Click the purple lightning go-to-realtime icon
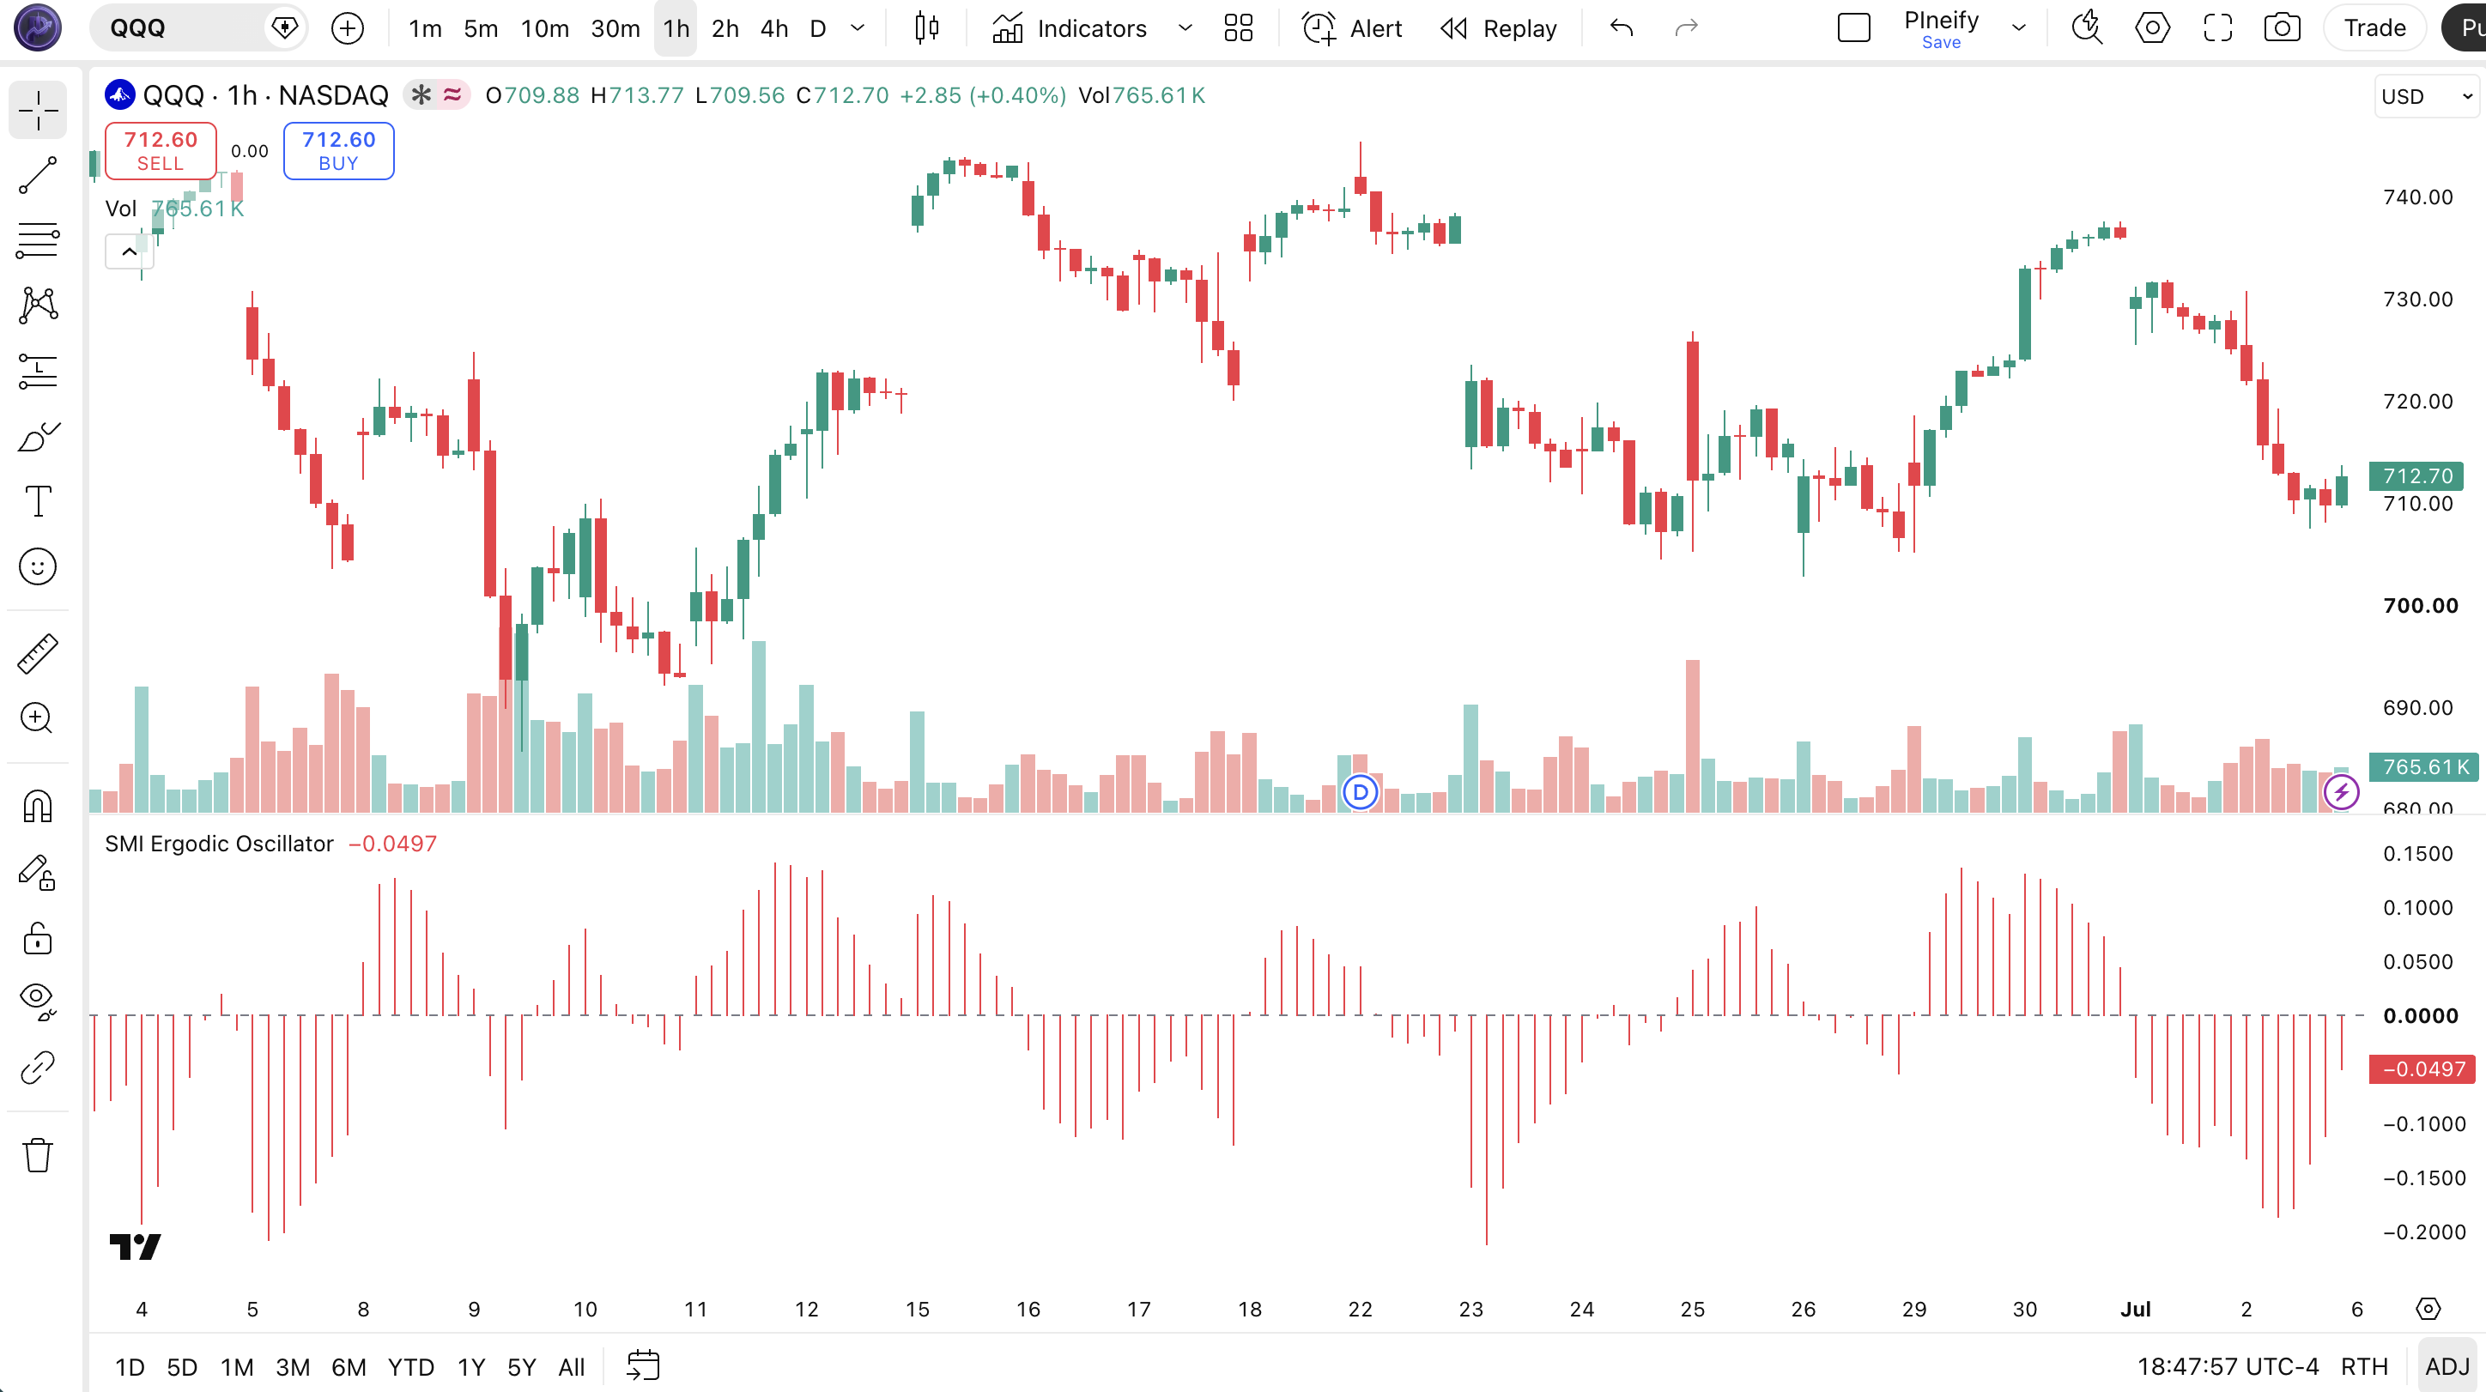 tap(2341, 792)
